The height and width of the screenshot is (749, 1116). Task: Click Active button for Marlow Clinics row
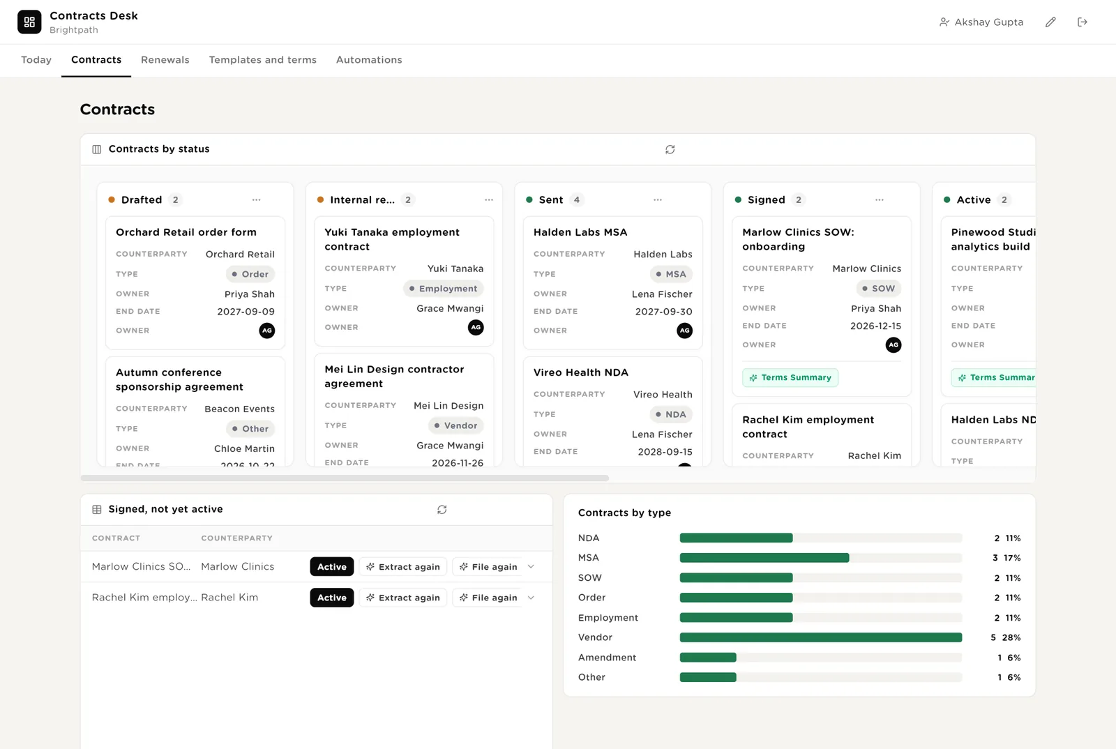pyautogui.click(x=332, y=567)
